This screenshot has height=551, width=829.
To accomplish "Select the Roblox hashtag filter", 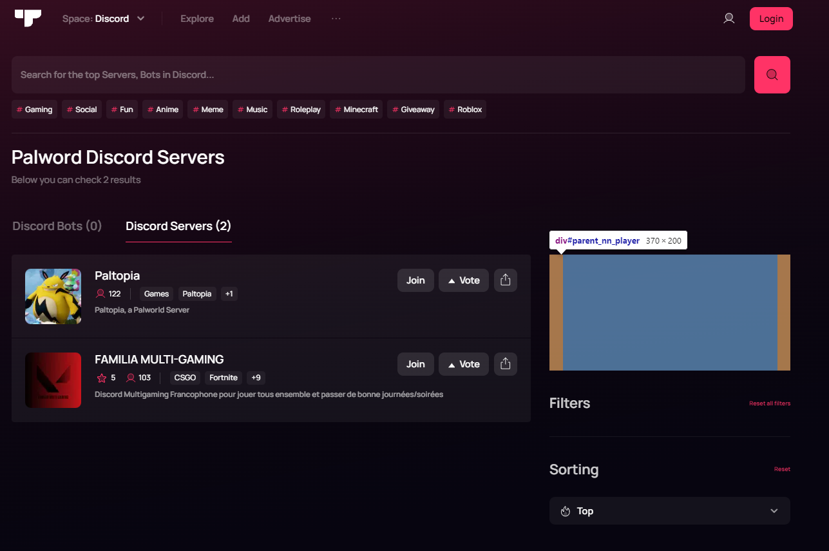I will click(x=464, y=109).
